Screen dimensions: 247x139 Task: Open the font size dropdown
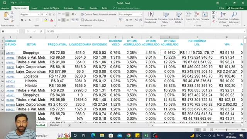click(46, 15)
